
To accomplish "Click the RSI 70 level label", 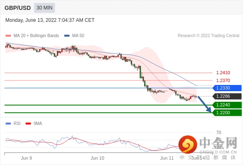I will [x=219, y=132].
